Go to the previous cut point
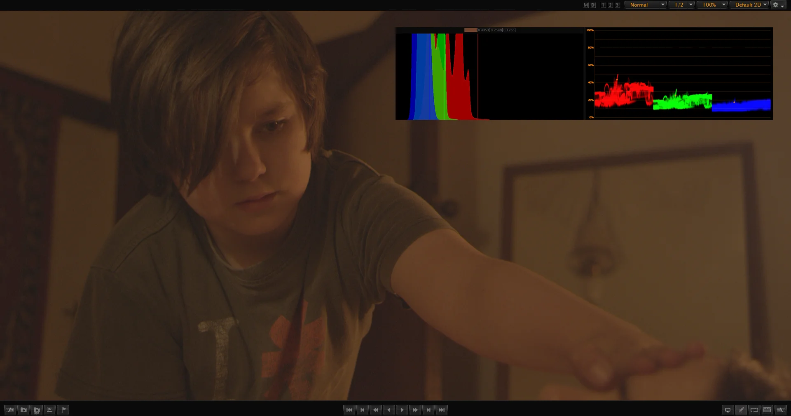The image size is (791, 416). pos(363,410)
